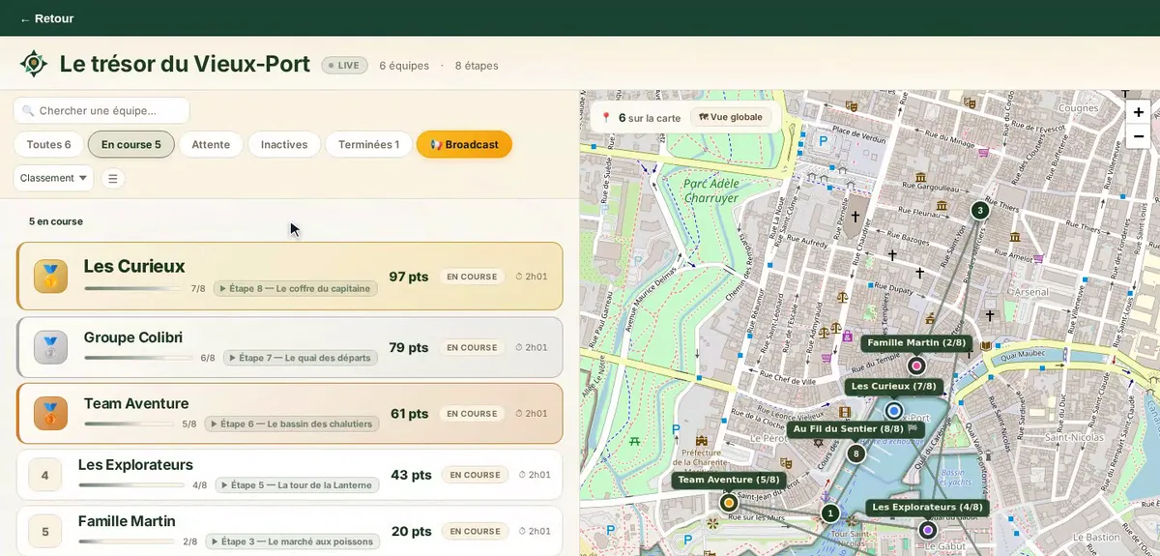This screenshot has height=556, width=1160.
Task: Click the 2h01 timer of Les Curieux
Action: pos(531,277)
